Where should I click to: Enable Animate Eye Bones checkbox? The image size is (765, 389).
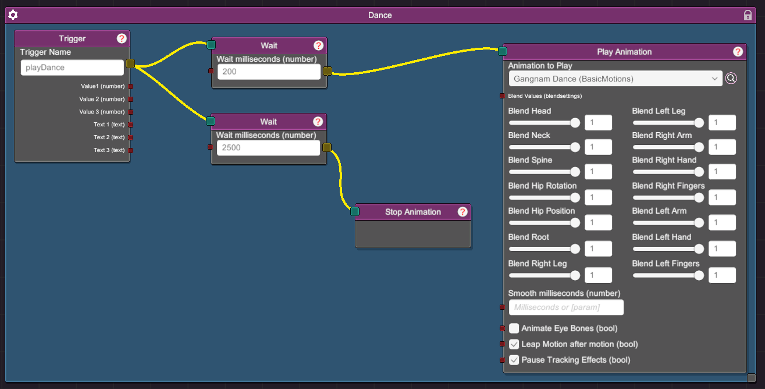click(514, 328)
